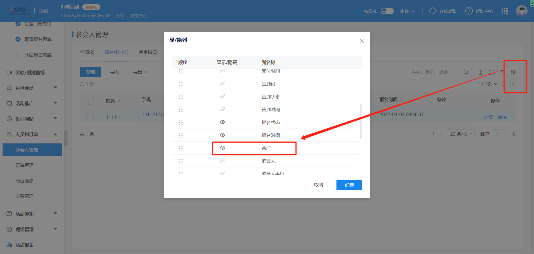Open the 1 / 1页 page selector

pyautogui.click(x=487, y=84)
